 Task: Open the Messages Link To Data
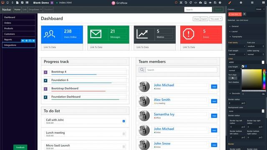tap(96, 47)
